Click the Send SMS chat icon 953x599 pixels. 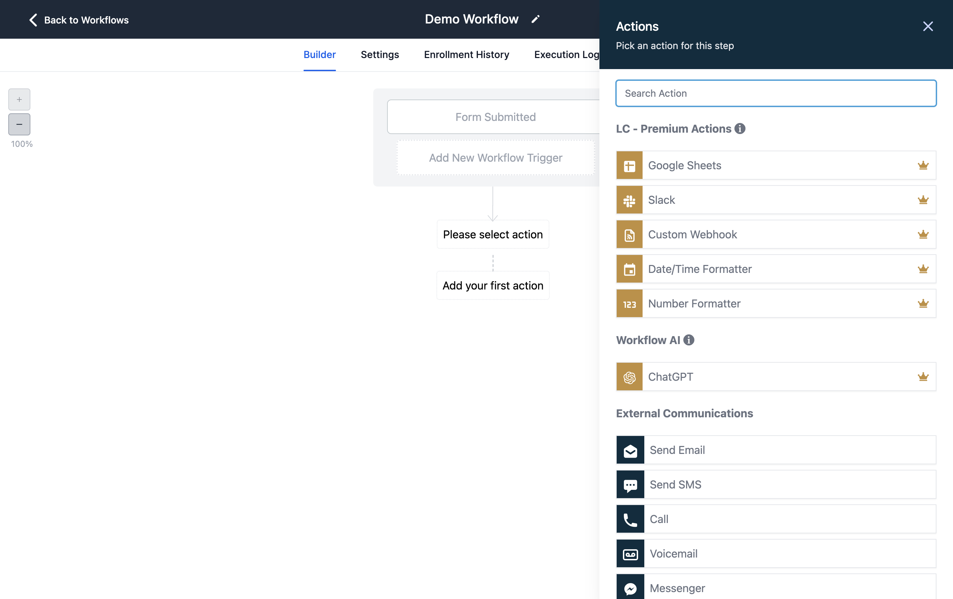pos(630,485)
